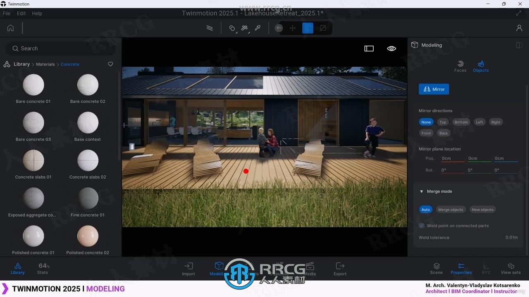
Task: Favorite the Concrete category with heart icon
Action: click(110, 64)
